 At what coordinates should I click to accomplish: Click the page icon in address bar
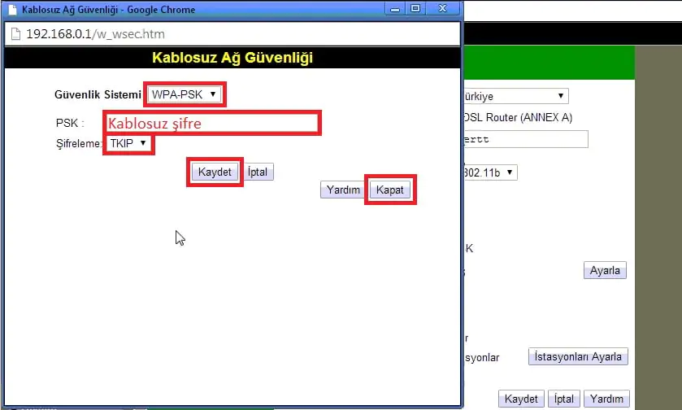pos(15,34)
